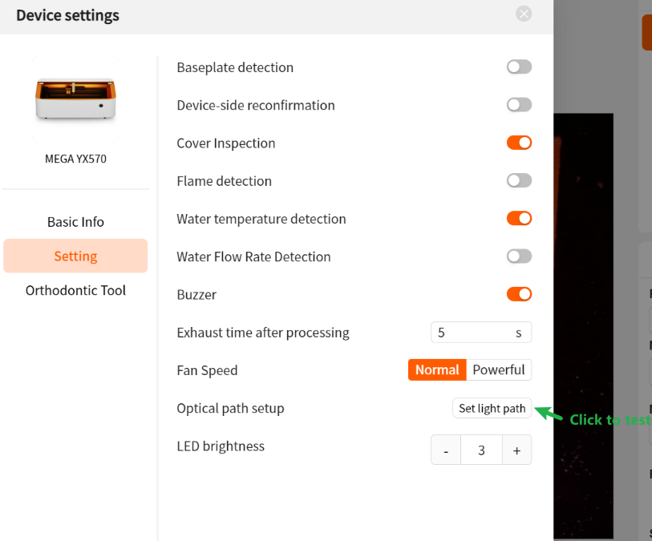Image resolution: width=652 pixels, height=541 pixels.
Task: Click the LED brightness value field
Action: point(481,450)
